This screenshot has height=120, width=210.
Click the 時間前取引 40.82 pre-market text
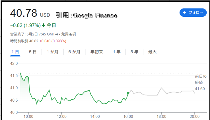(24, 41)
